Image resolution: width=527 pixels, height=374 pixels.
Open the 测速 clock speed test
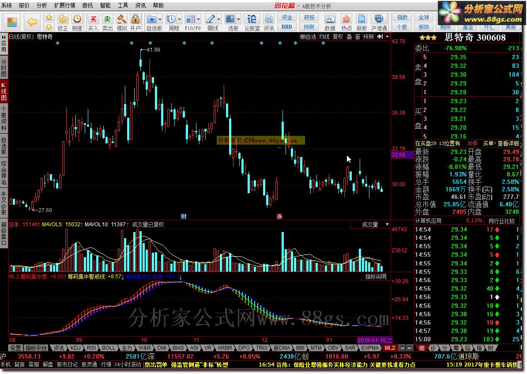click(77, 22)
